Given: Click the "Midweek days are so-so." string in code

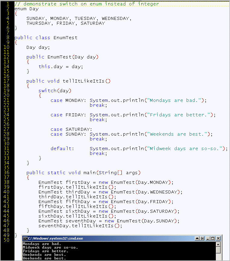Looking at the screenshot, I should 184,149.
